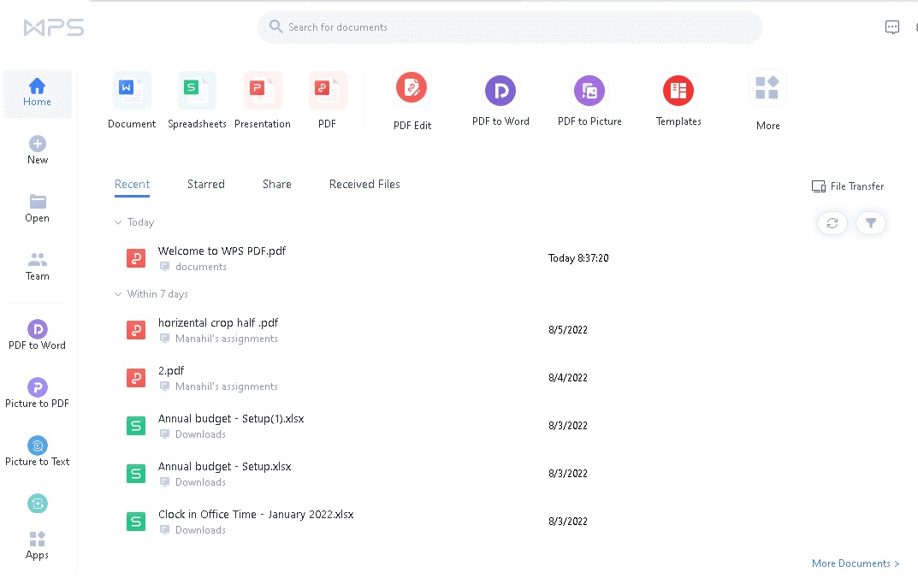
Task: Click Manahil's assignments location under 2.pdf
Action: (227, 386)
